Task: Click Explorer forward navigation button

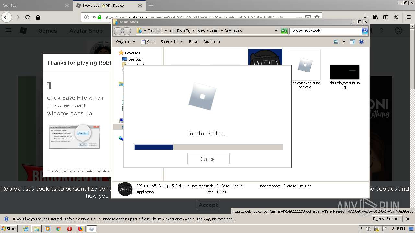Action: [x=127, y=31]
